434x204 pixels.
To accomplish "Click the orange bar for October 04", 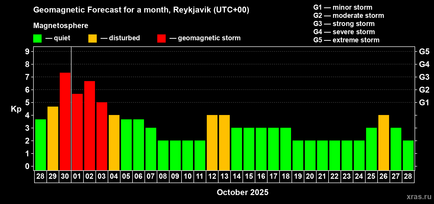I will pos(114,143).
